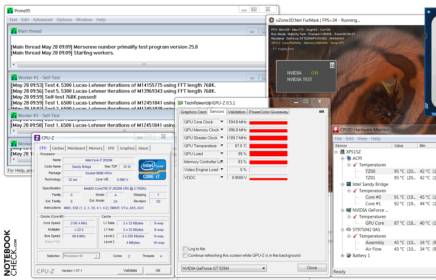Viewport: 436px width, 280px height.
Task: Collapse the Intel Sandy Bridge tree node
Action: coord(343,184)
